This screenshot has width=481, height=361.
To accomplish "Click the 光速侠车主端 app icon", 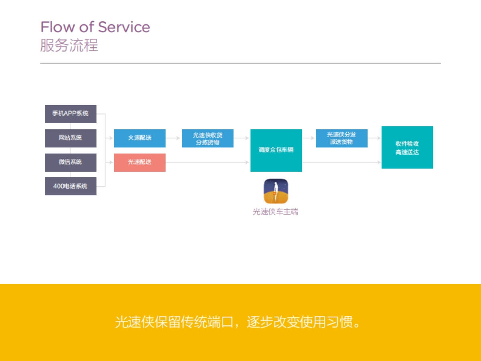I will pos(276,191).
